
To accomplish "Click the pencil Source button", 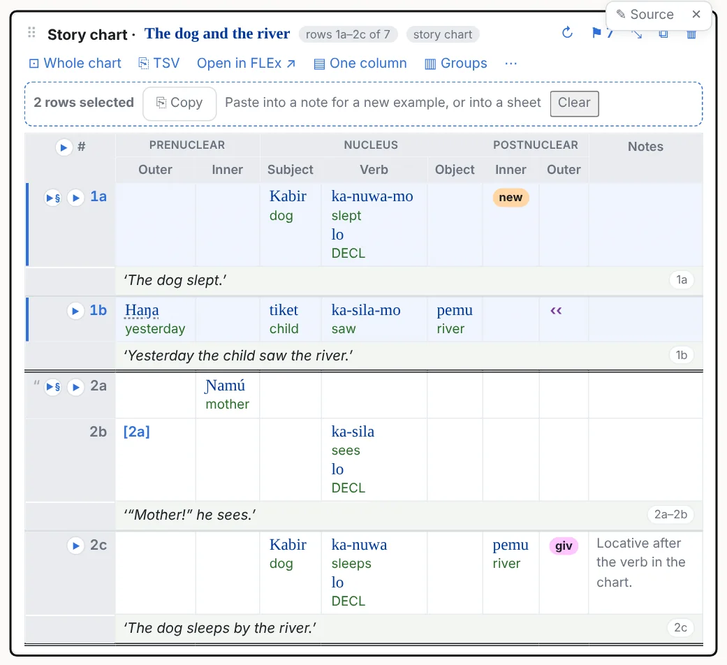I will [645, 15].
